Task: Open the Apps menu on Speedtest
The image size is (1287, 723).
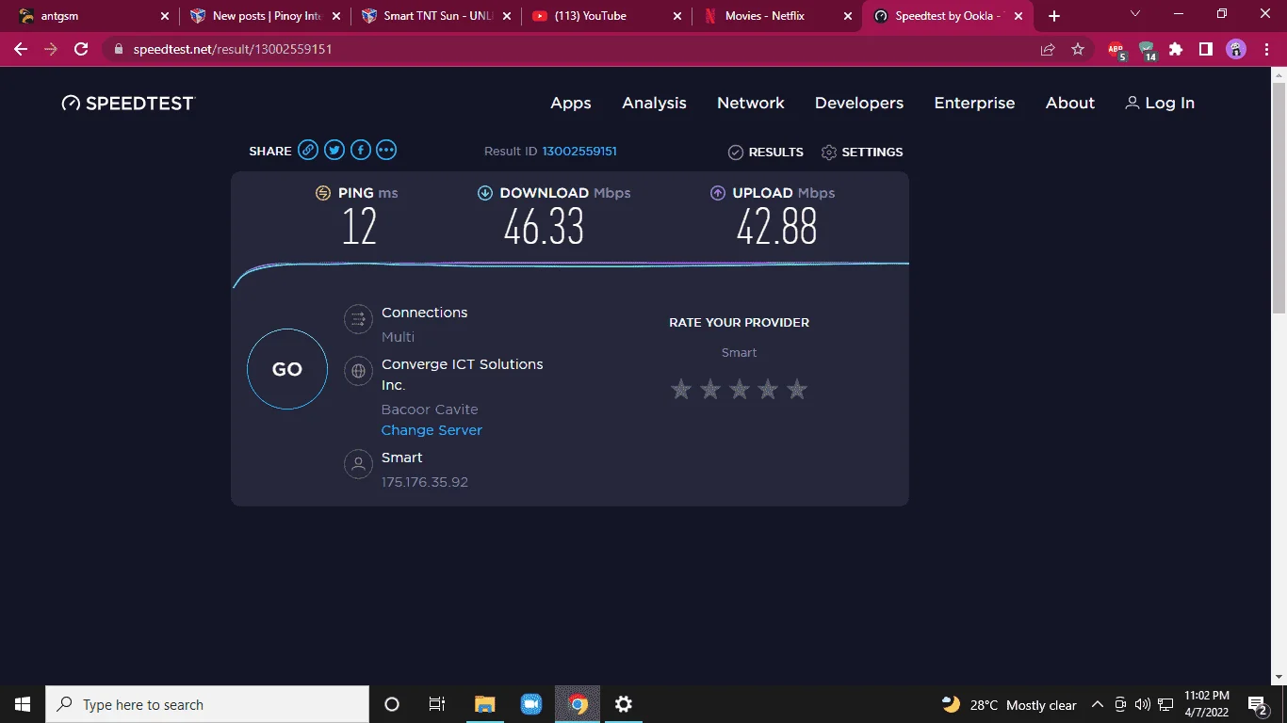Action: point(571,104)
